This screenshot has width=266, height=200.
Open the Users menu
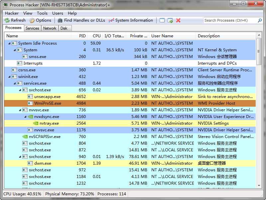tap(57, 13)
